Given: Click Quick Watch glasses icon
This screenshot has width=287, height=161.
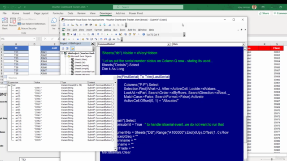Looking at the screenshot, I should coord(114,39).
